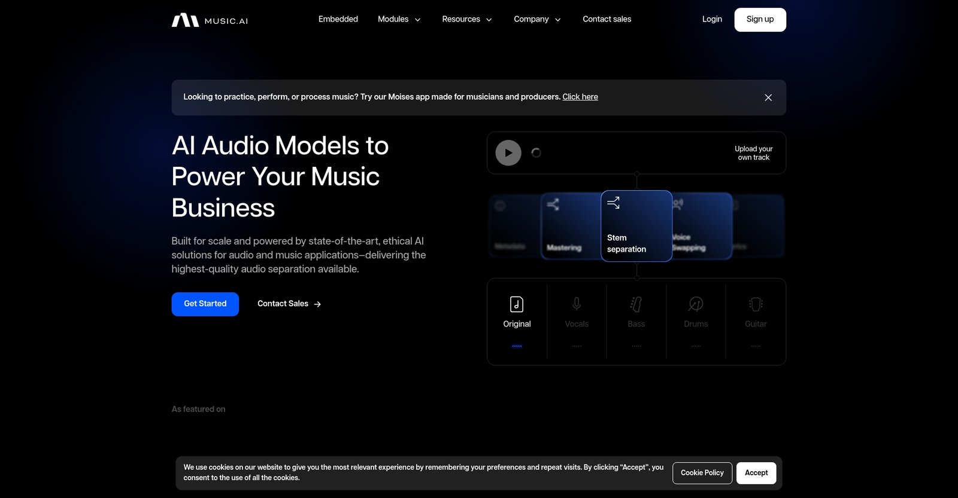This screenshot has width=958, height=498.
Task: Expand the Company dropdown chevron
Action: point(557,20)
